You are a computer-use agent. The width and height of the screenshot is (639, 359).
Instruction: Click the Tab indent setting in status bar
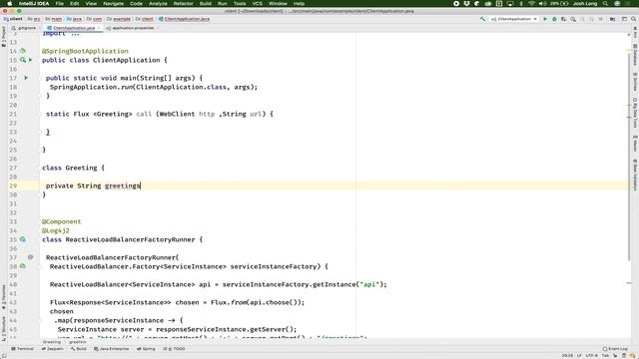point(605,355)
